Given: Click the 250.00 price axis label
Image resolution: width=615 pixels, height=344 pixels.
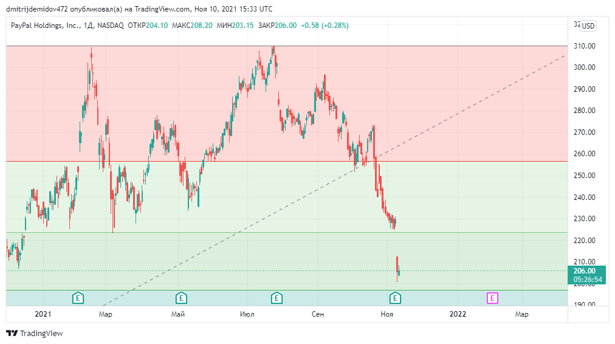Looking at the screenshot, I should point(585,175).
